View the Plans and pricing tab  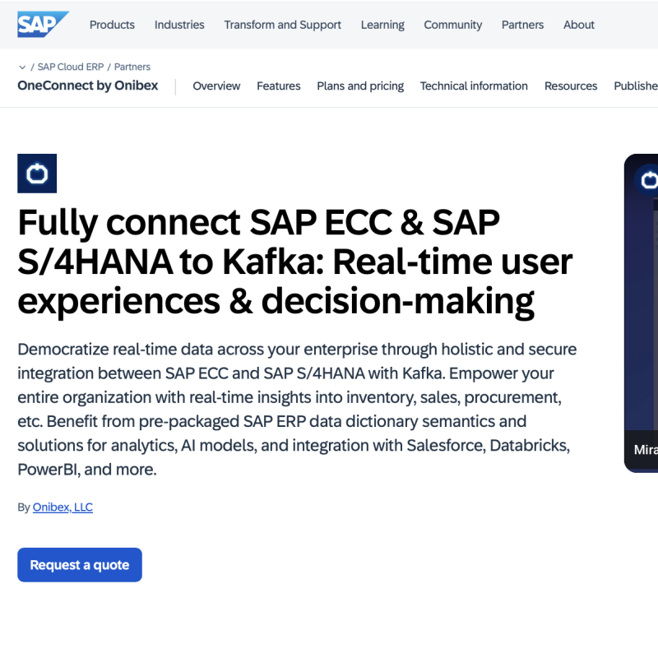360,86
